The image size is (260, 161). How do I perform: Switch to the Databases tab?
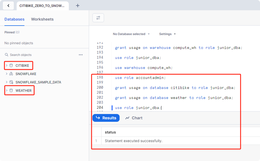14,19
